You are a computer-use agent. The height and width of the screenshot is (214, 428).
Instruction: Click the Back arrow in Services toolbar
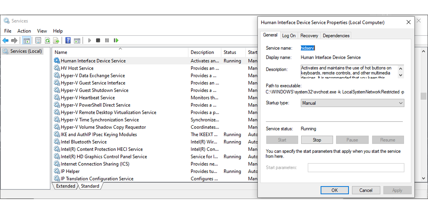[5, 41]
